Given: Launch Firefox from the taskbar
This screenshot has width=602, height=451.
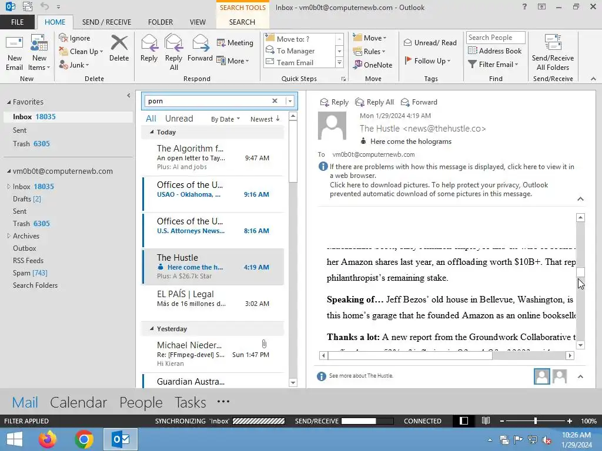Looking at the screenshot, I should coord(47,439).
